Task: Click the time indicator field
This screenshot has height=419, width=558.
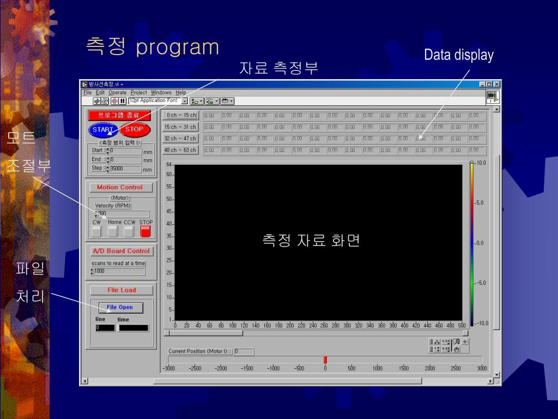Action: tap(134, 328)
